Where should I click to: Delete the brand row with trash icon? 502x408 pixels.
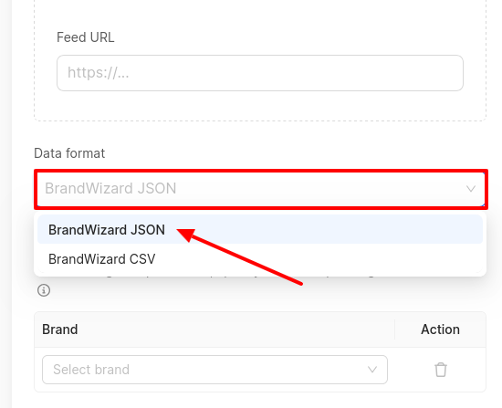441,370
